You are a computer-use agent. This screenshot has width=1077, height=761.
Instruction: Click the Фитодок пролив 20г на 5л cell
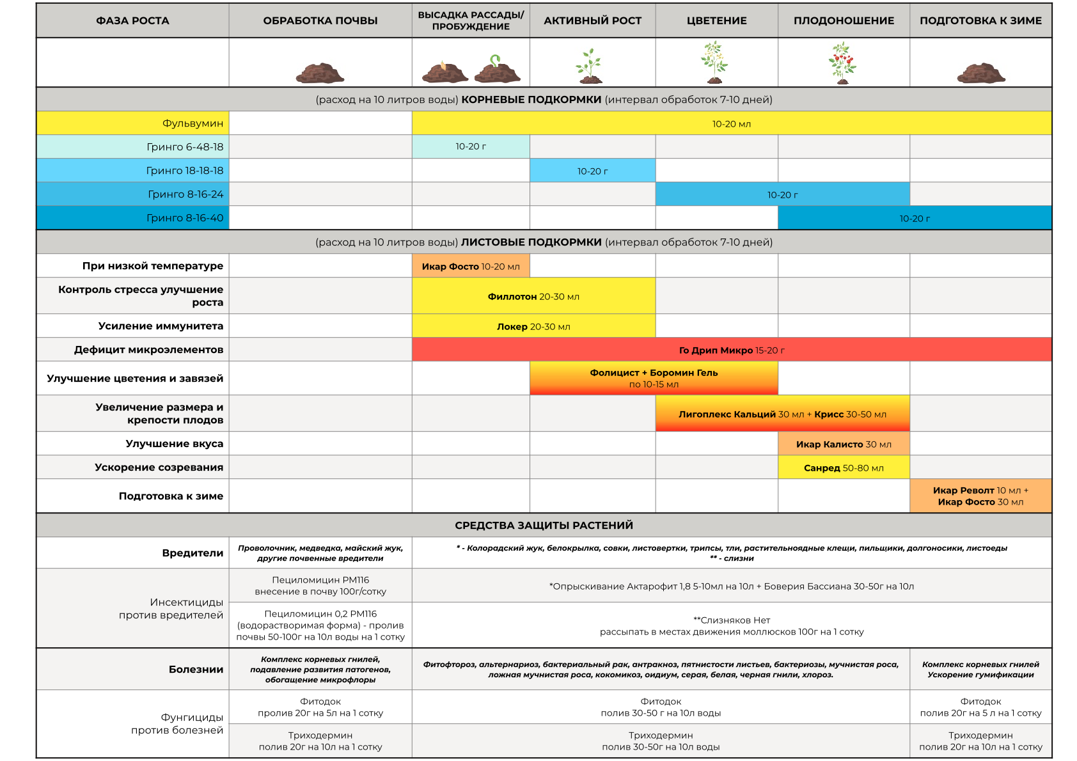320,707
